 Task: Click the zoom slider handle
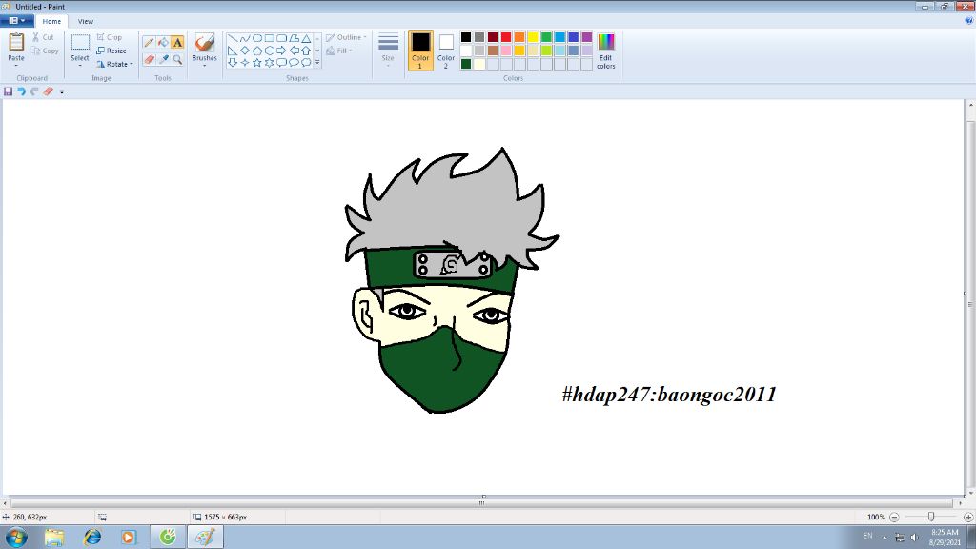[x=931, y=517]
